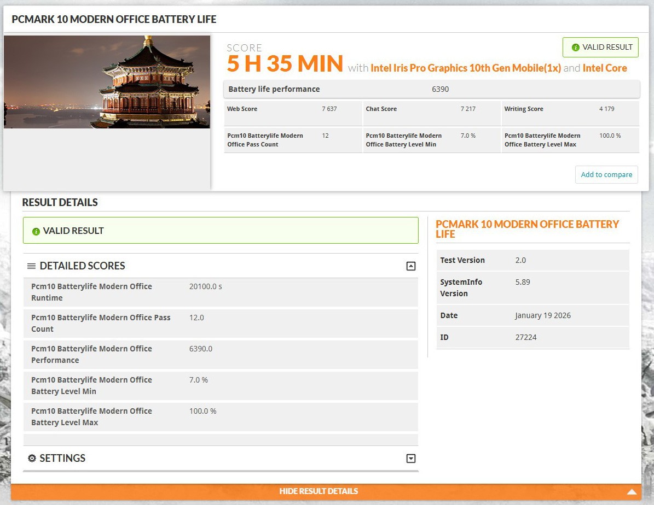Click the Test Version value 2.0
This screenshot has height=505, width=654.
520,260
